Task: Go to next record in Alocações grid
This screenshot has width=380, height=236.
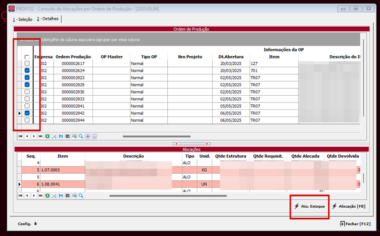Action: click(x=34, y=196)
